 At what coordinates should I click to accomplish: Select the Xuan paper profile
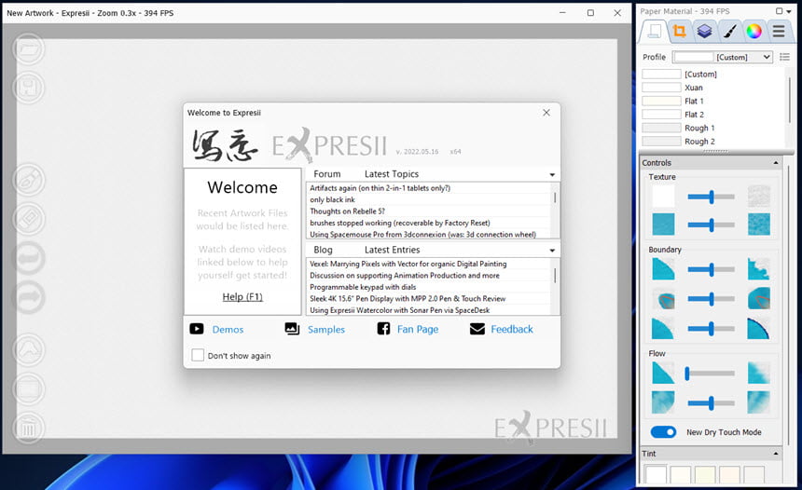(712, 88)
